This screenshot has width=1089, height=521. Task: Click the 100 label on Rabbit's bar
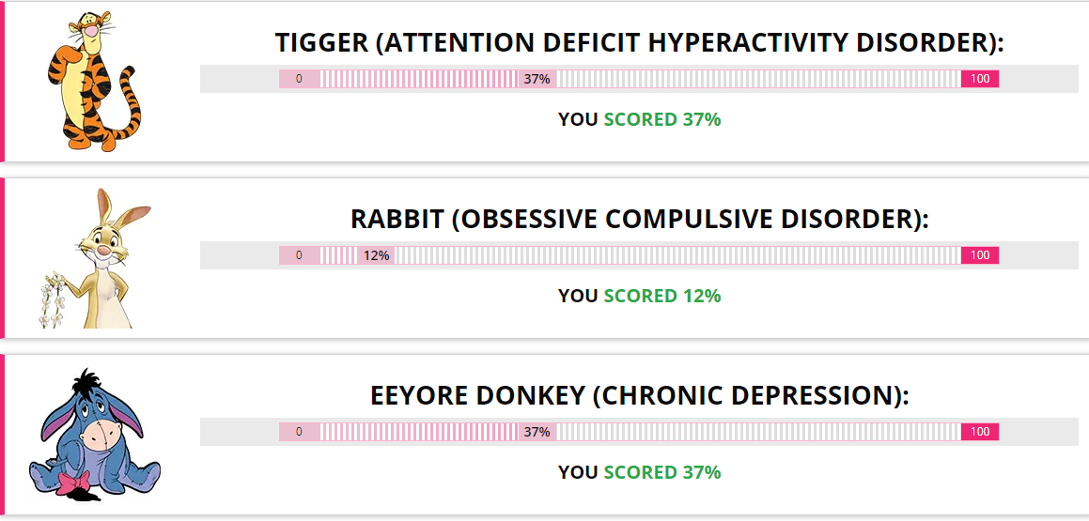[980, 255]
